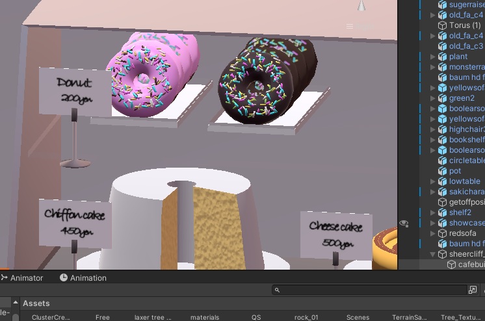Screen dimensions: 485x321
Task: Select the pot prefab icon in hierarchy
Action: click(x=442, y=171)
